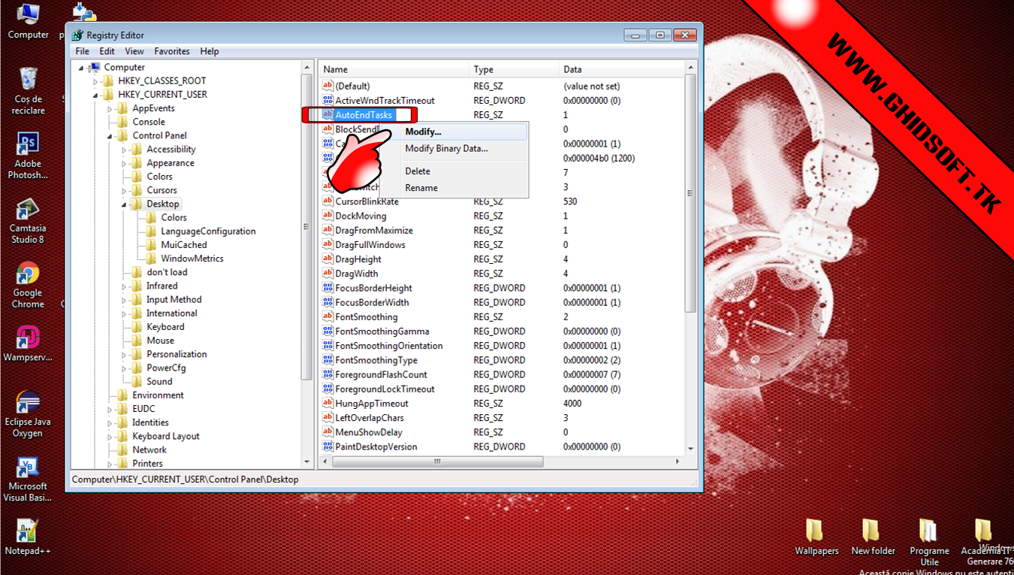
Task: Open Eclipse Java Oxygen
Action: tap(28, 402)
